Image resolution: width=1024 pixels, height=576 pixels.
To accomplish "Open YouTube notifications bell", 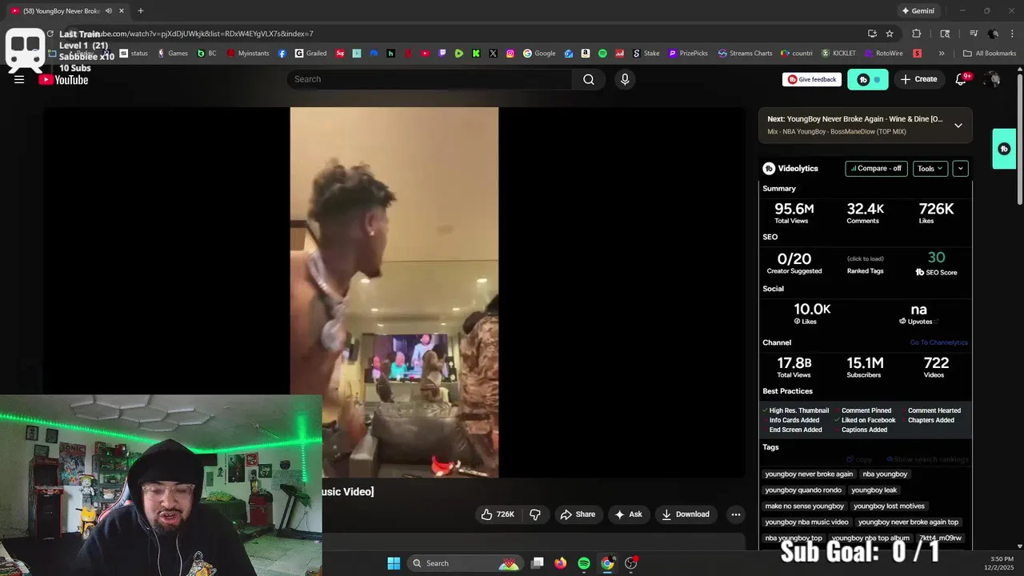I will (x=961, y=79).
